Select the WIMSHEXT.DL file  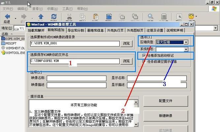point(13,48)
